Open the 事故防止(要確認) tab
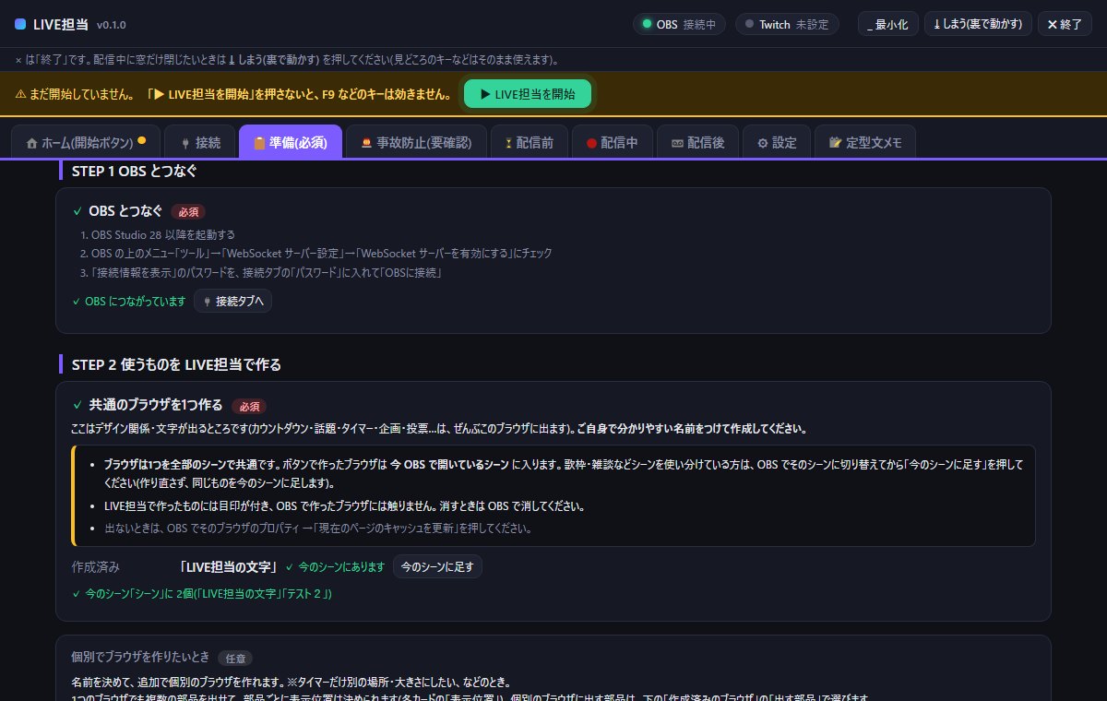1107x701 pixels. click(416, 142)
